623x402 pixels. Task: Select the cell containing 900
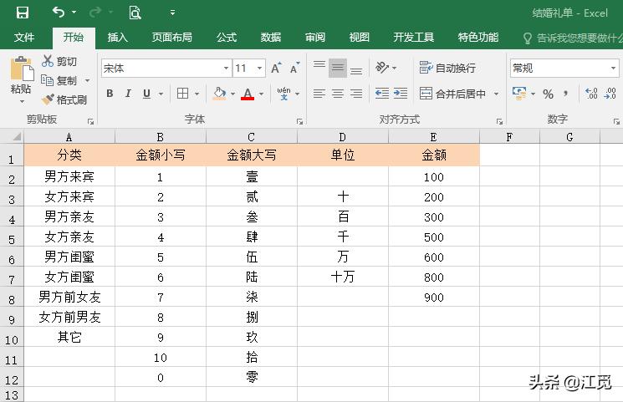click(x=434, y=298)
